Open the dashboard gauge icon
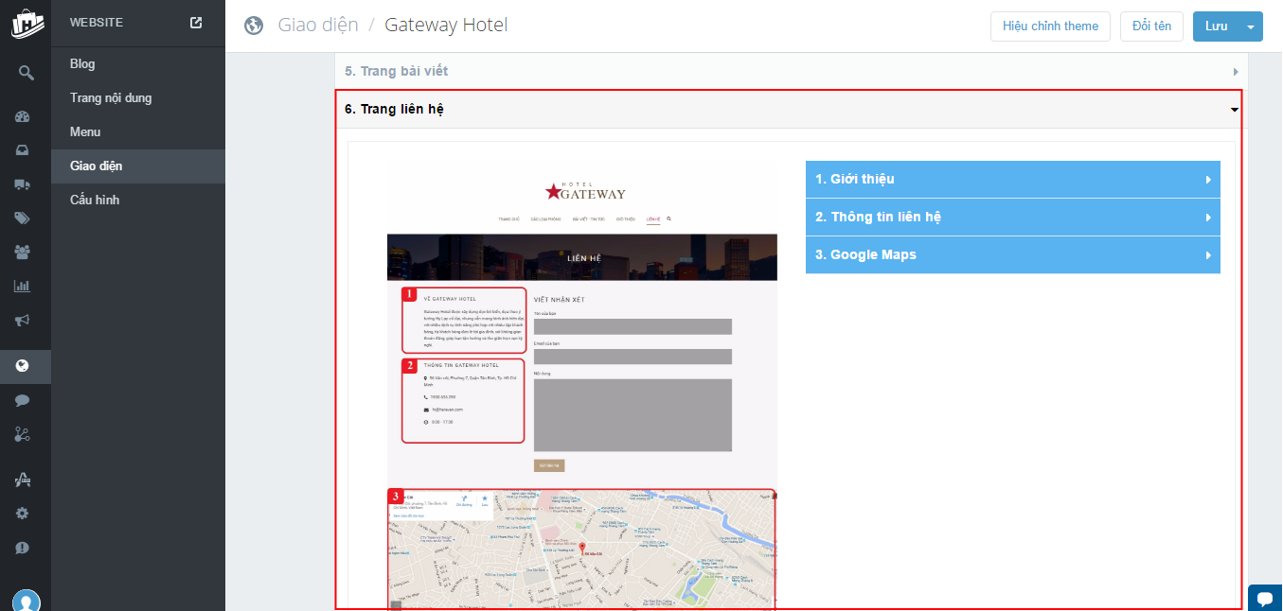 (23, 117)
